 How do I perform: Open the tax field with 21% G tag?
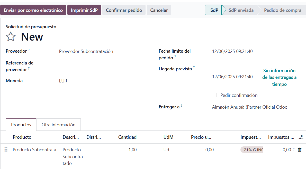(x=251, y=150)
